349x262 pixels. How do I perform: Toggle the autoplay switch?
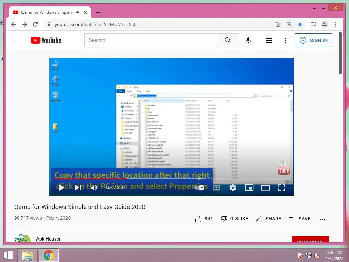(199, 188)
